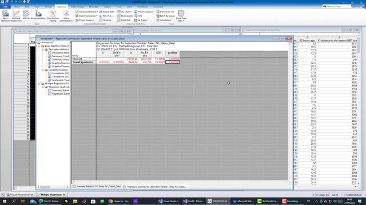This screenshot has height=205, width=366.
Task: Open Windows taskbar search
Action: coord(14,201)
